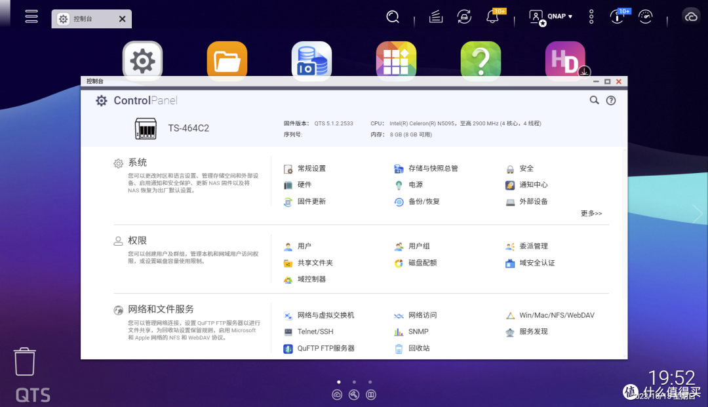
Task: Open 常规设置 general settings
Action: (x=305, y=168)
